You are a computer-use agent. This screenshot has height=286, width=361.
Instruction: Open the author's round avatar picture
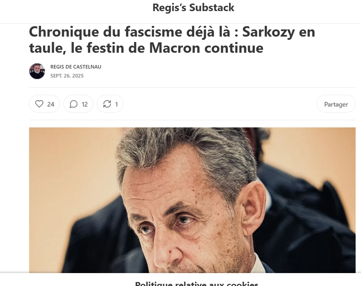coord(37,71)
